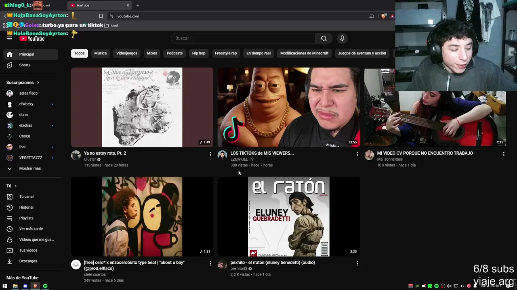This screenshot has height=290, width=517.
Task: Open Coscu subscription channel
Action: (x=31, y=136)
